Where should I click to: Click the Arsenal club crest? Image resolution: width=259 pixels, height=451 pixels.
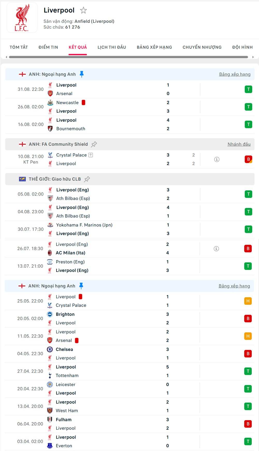(50, 93)
